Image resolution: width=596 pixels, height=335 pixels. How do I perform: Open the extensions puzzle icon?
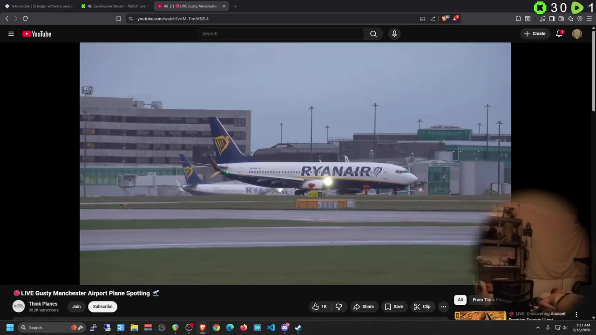tap(518, 19)
